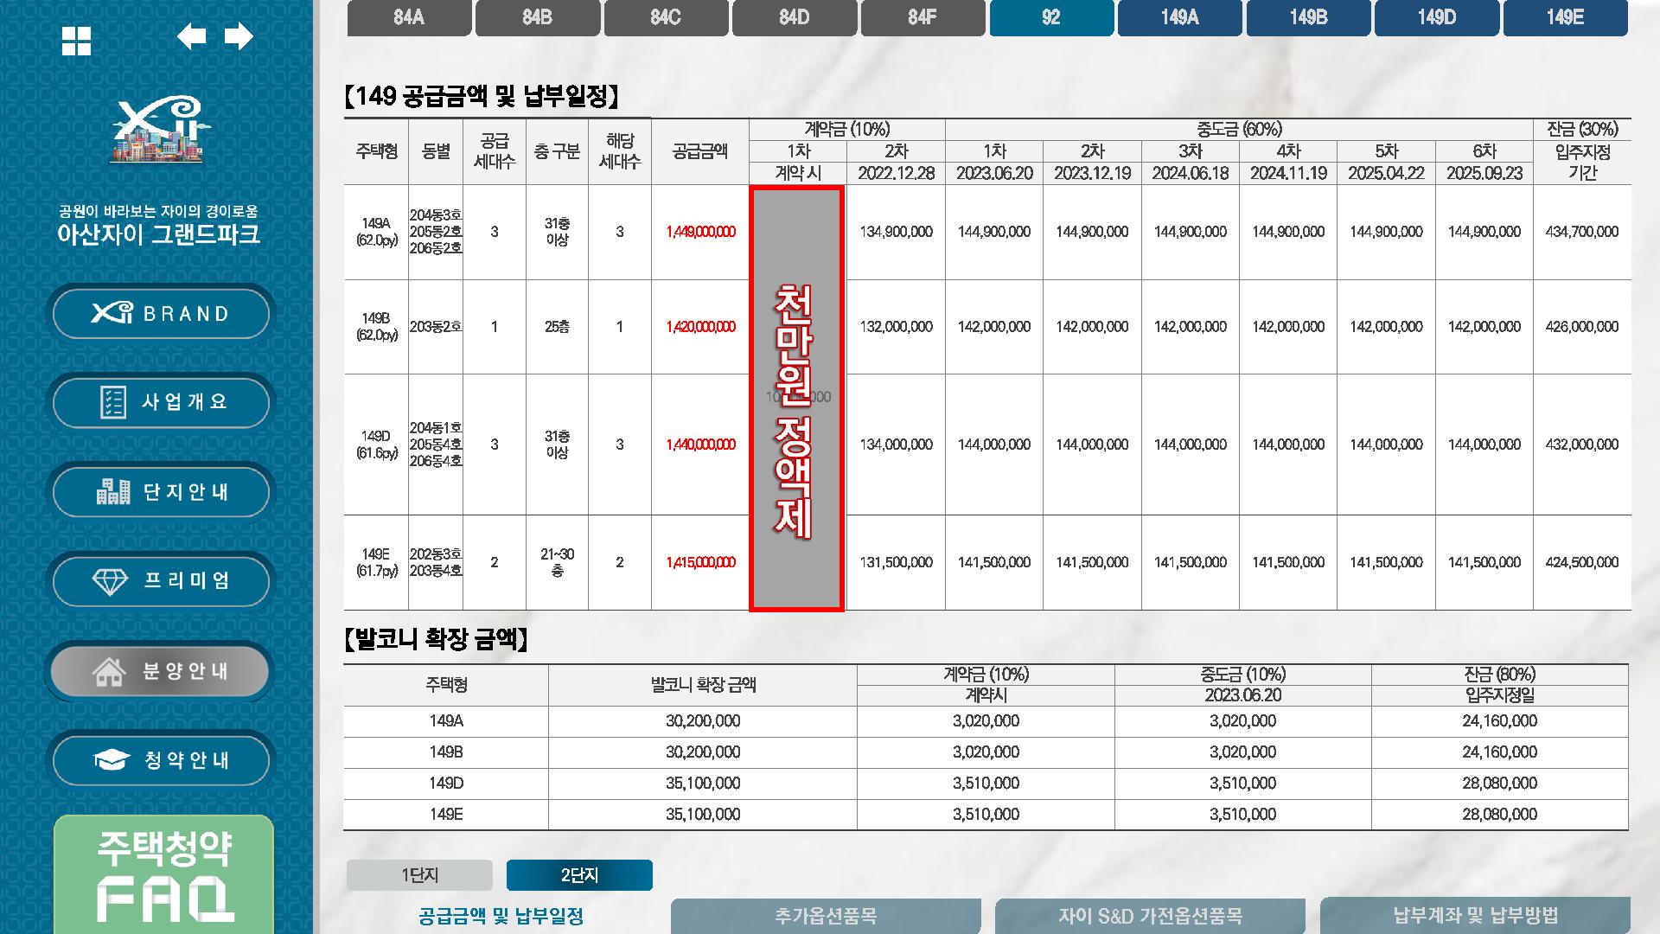
Task: Click the 132,000,000 second contract payment
Action: point(896,327)
